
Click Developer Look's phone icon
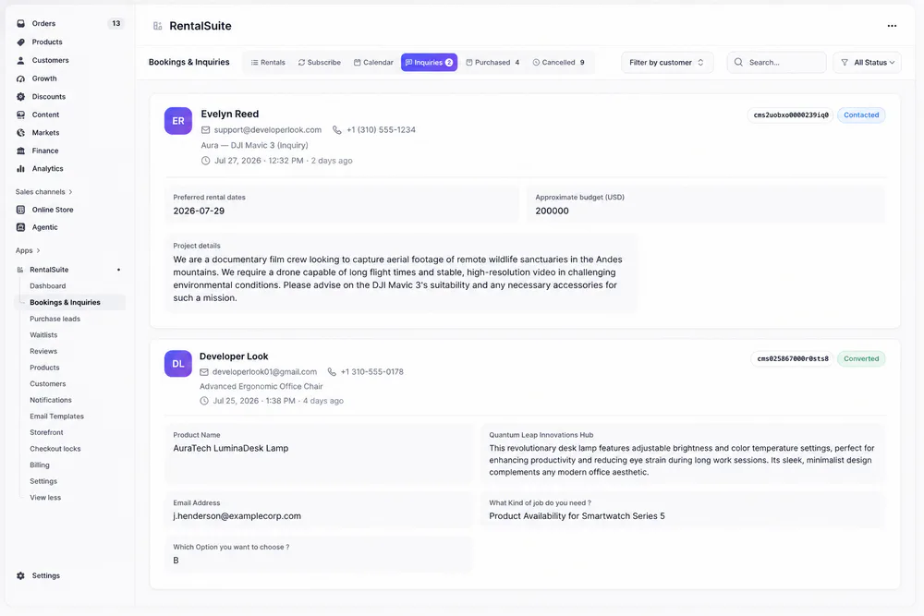click(332, 372)
